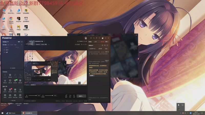Select the 全屏 source row
Image resolution: width=205 pixels, height=115 pixels.
[12, 52]
